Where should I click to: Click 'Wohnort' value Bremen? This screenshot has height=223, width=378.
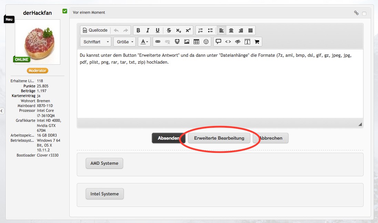click(43, 101)
